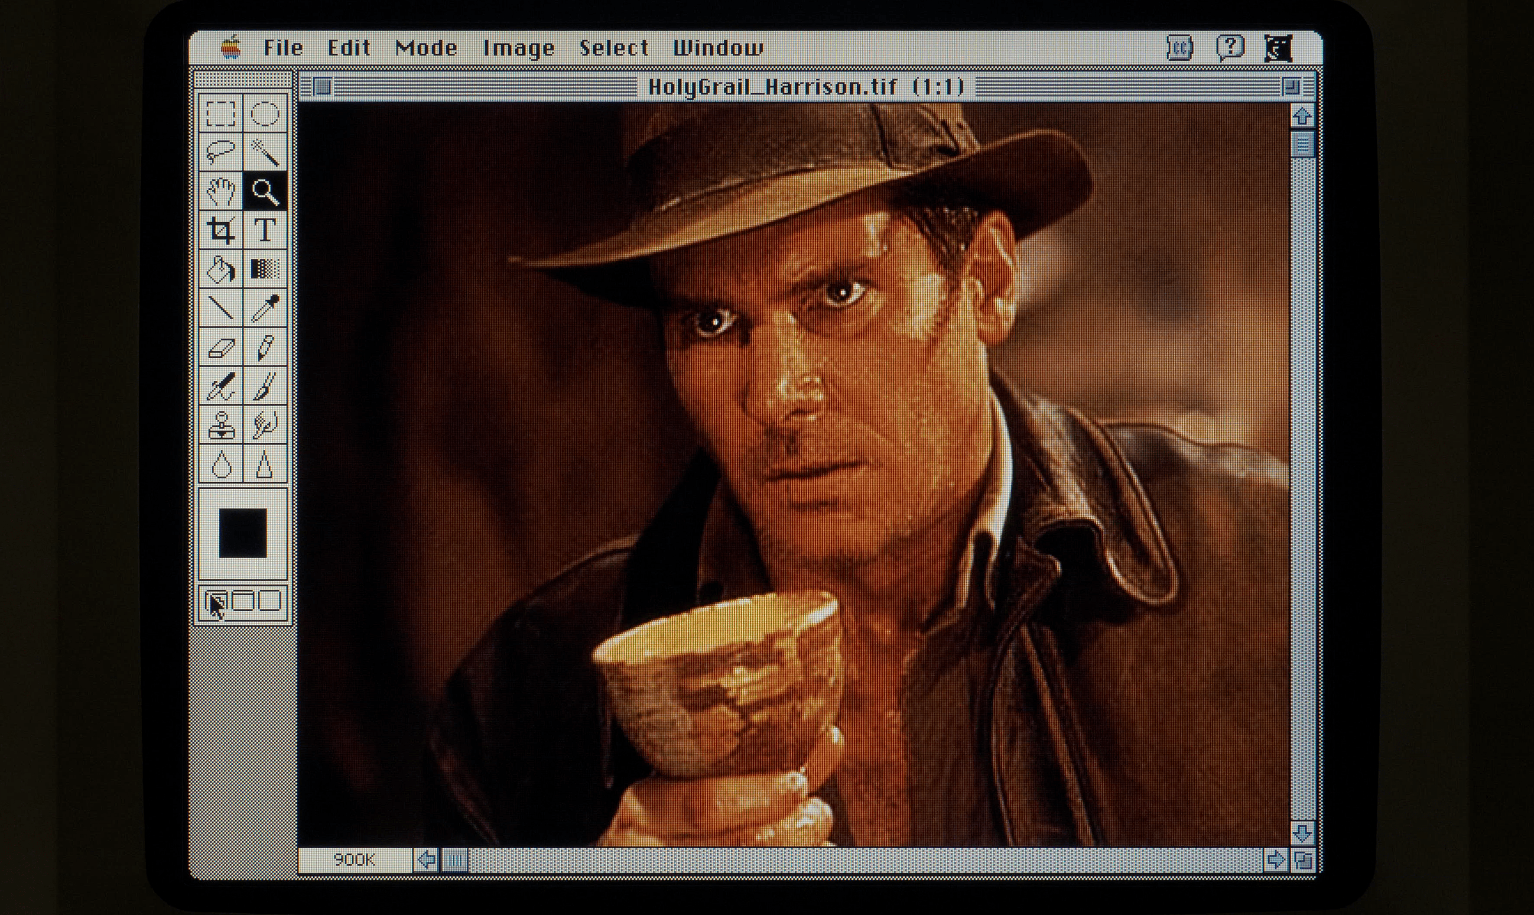Select the Pencil tool

[x=265, y=347]
